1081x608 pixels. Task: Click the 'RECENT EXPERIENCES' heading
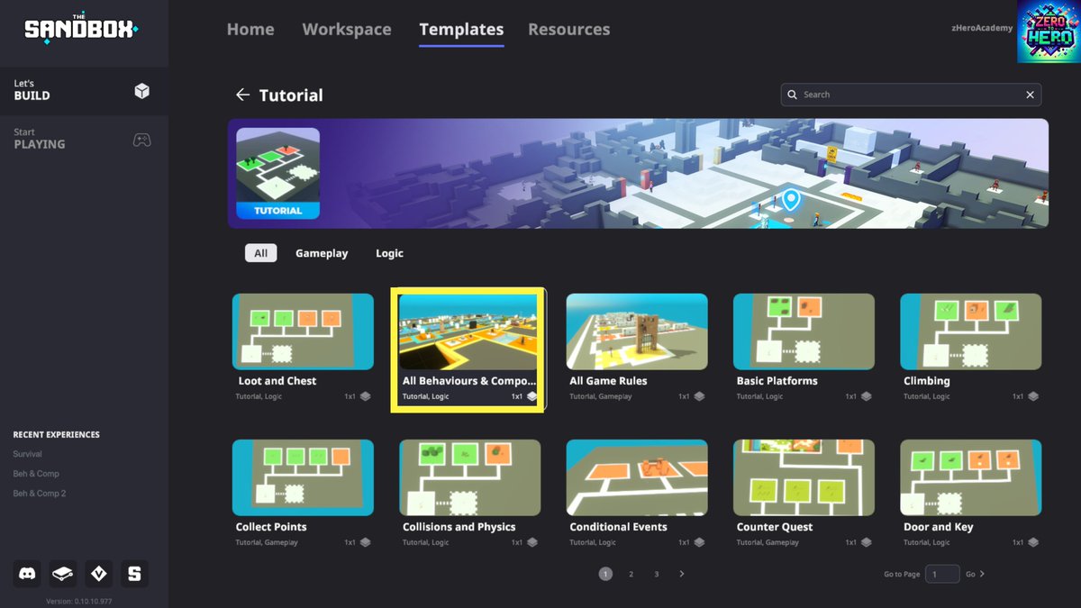pyautogui.click(x=56, y=434)
